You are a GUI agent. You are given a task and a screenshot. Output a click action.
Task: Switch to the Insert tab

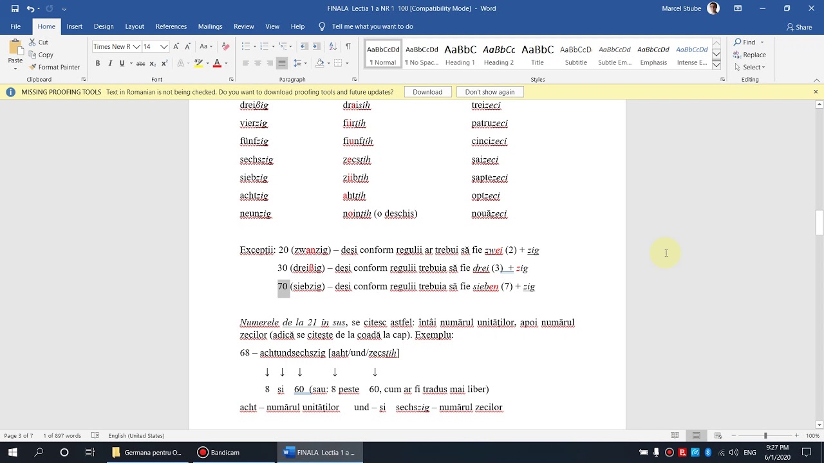pos(74,26)
